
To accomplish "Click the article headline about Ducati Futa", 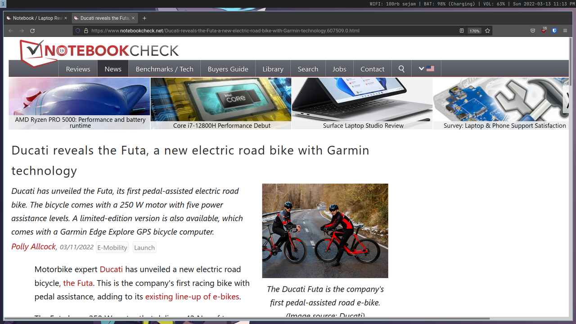I will click(x=190, y=160).
